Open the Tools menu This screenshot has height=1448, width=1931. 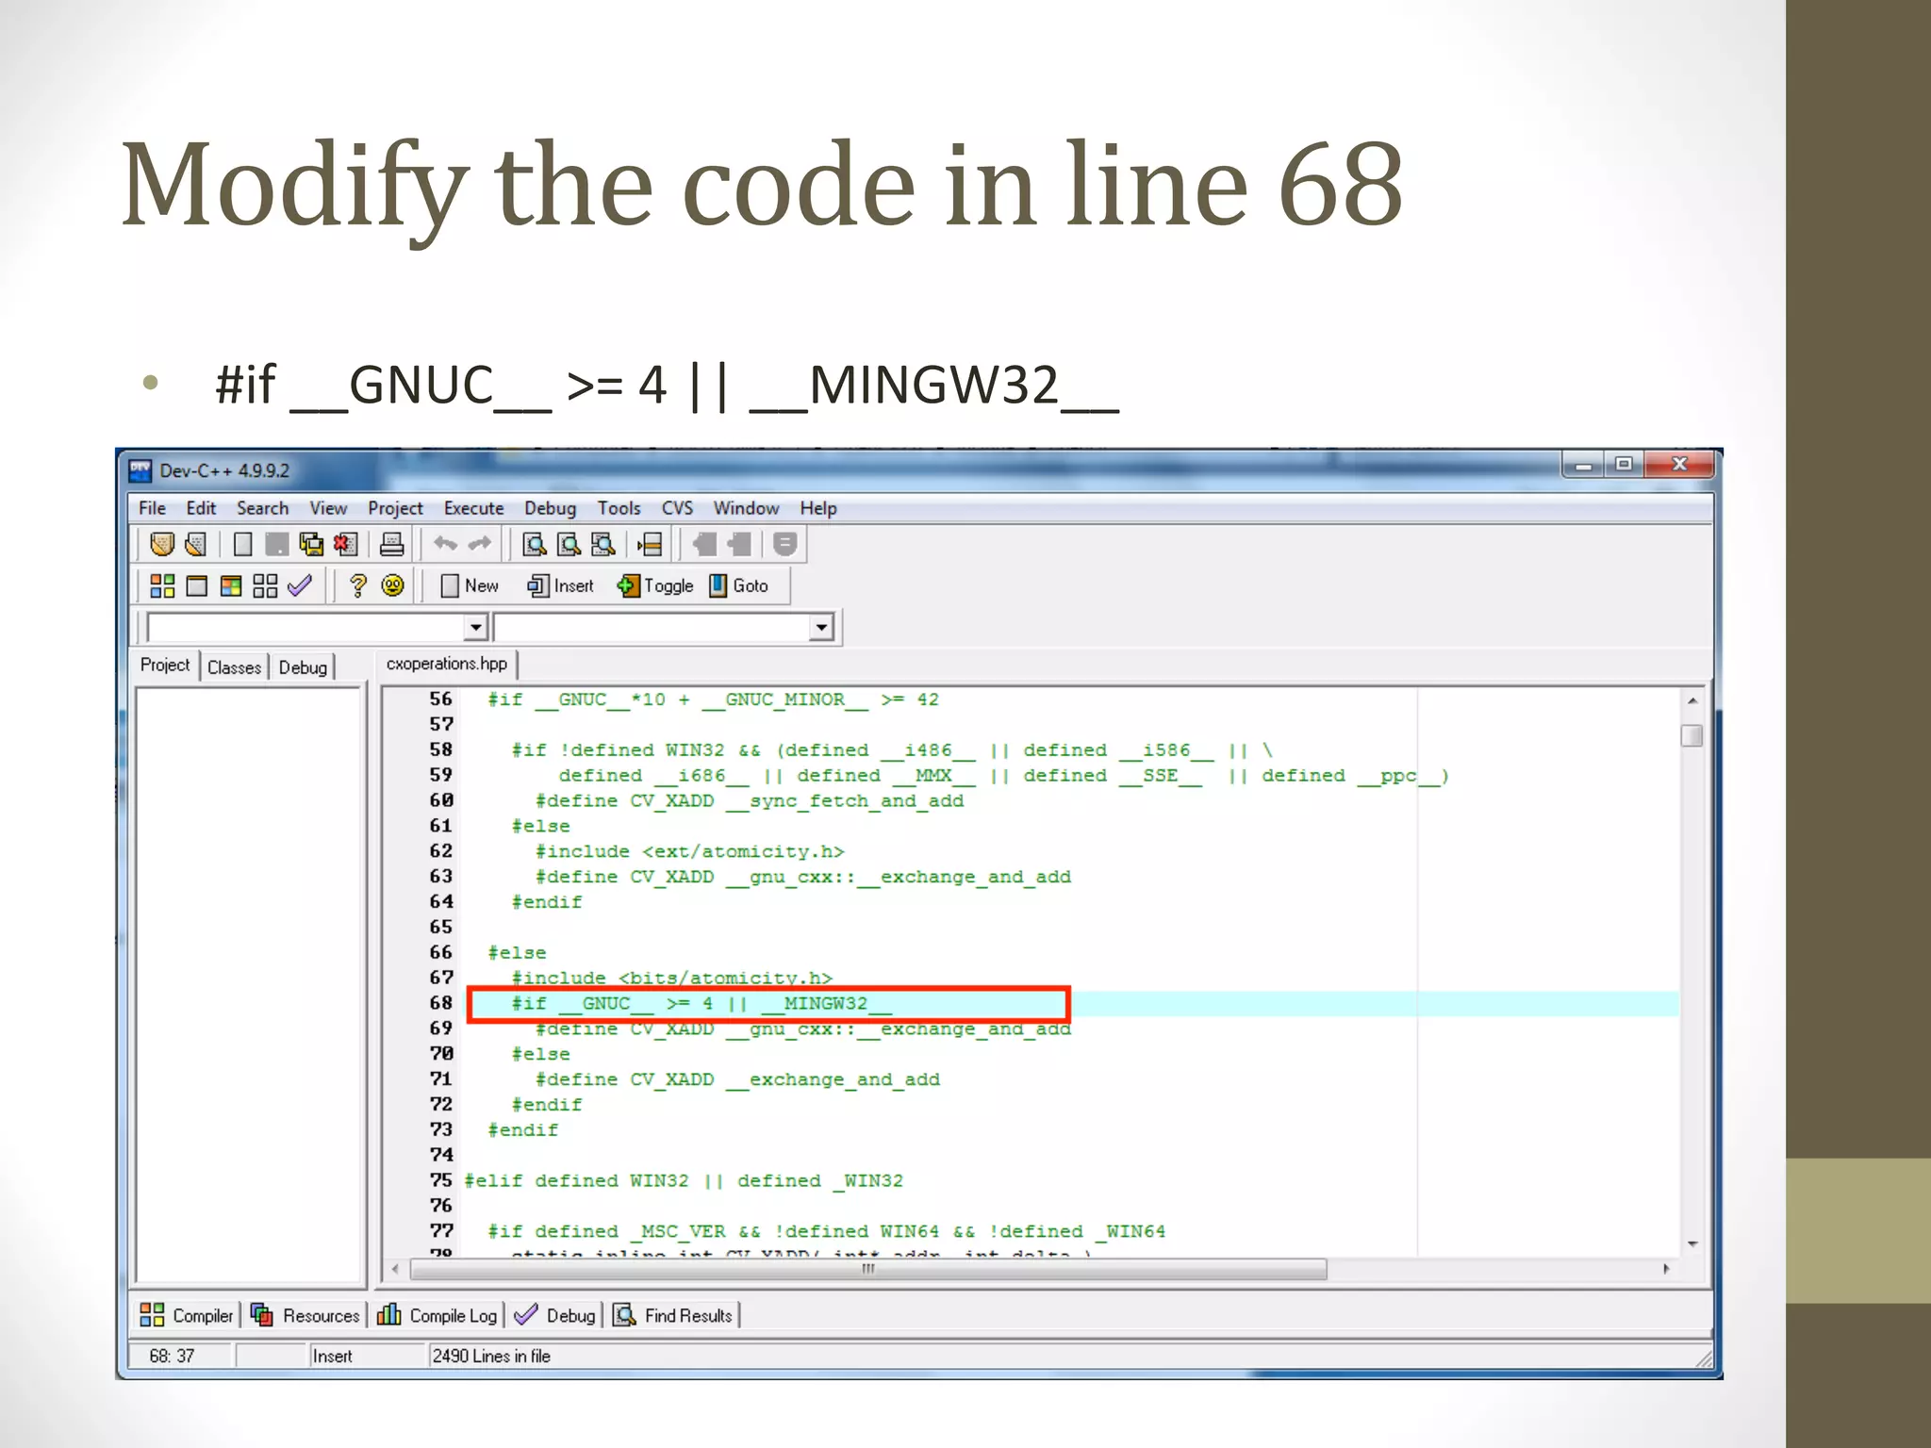tap(619, 508)
